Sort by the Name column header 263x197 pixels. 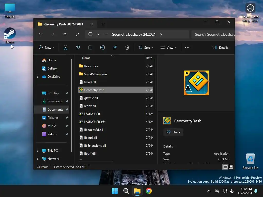click(x=86, y=58)
